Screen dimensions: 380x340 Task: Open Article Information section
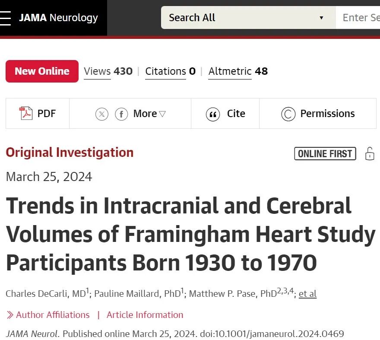click(145, 315)
